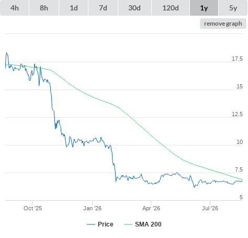Image resolution: width=248 pixels, height=238 pixels.
Task: Click the 17.5 y-axis value label
Action: pyautogui.click(x=237, y=59)
